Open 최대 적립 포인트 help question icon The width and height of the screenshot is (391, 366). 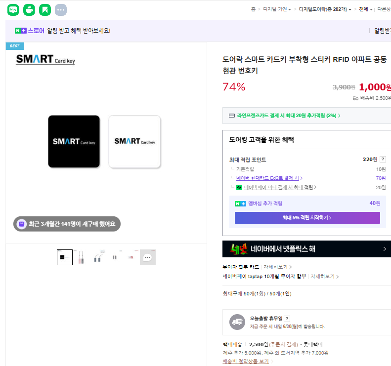pyautogui.click(x=383, y=159)
